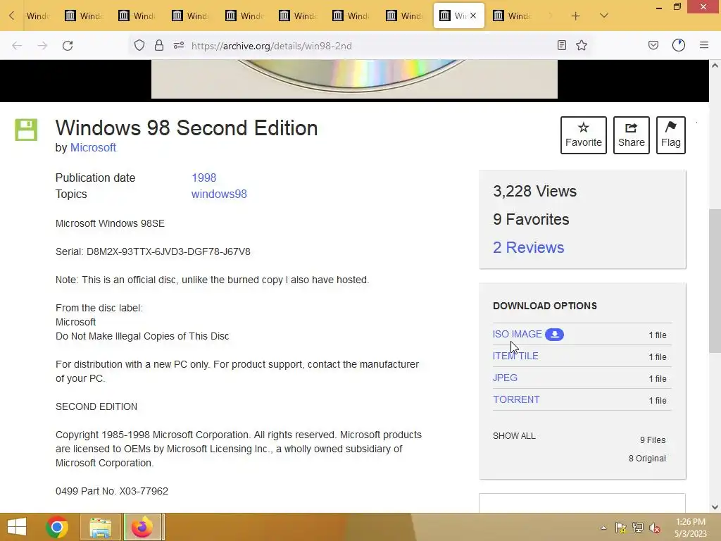721x541 pixels.
Task: Open the Save to Pocket icon
Action: pyautogui.click(x=653, y=45)
